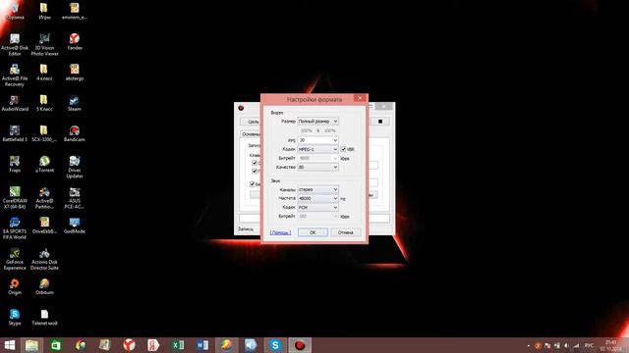Click Отмена in the format settings dialog
This screenshot has height=353, width=629.
pyautogui.click(x=345, y=232)
